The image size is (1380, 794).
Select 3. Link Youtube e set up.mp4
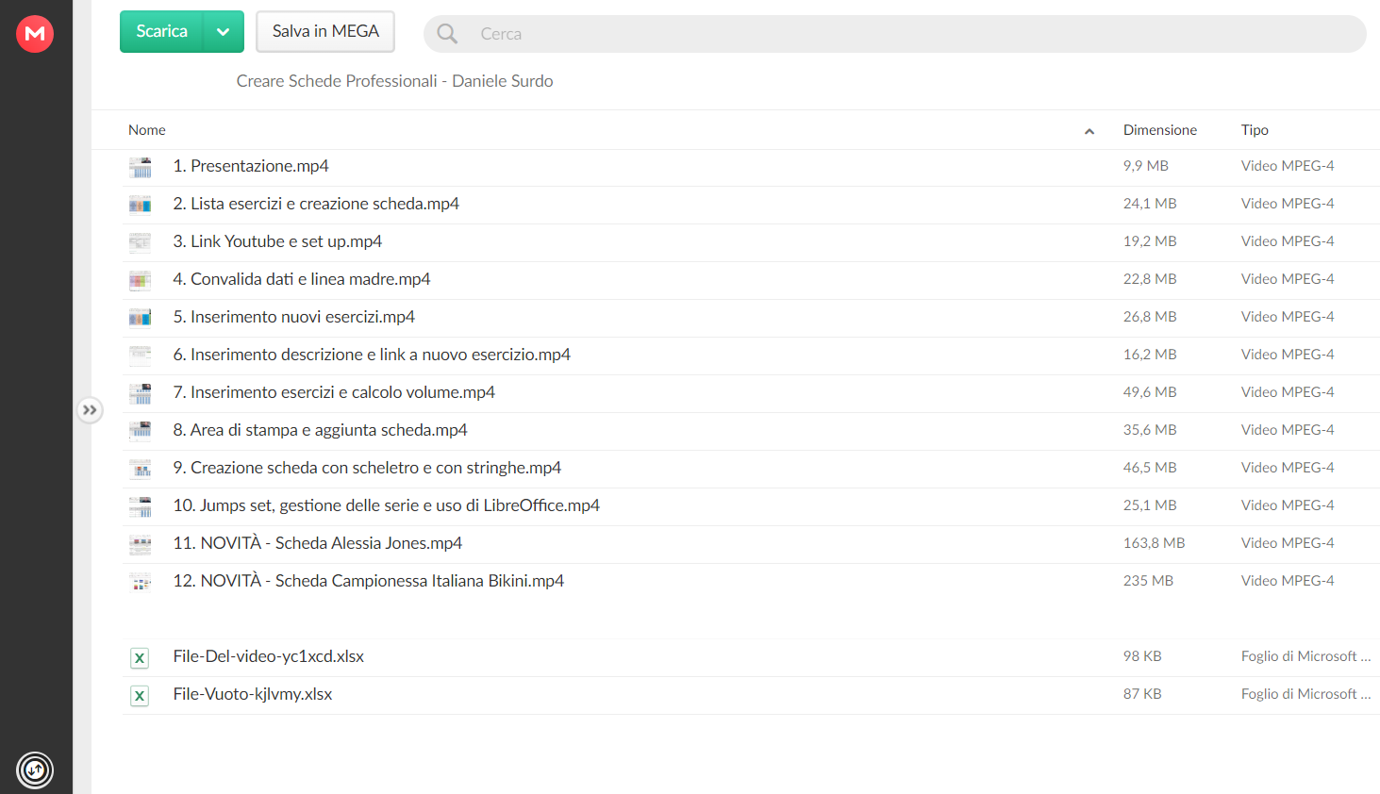click(751, 242)
